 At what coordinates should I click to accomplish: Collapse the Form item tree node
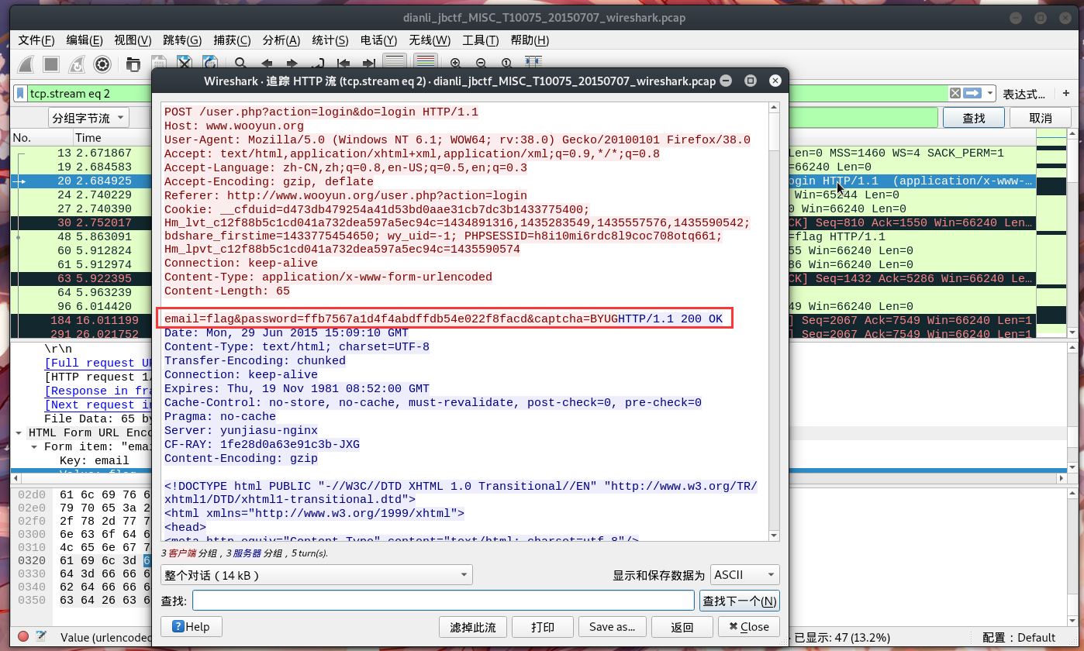(34, 446)
